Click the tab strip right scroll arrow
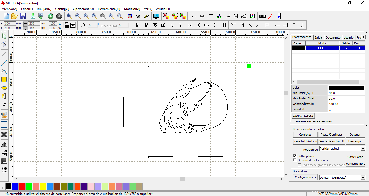This screenshot has width=369, height=196. pyautogui.click(x=367, y=37)
